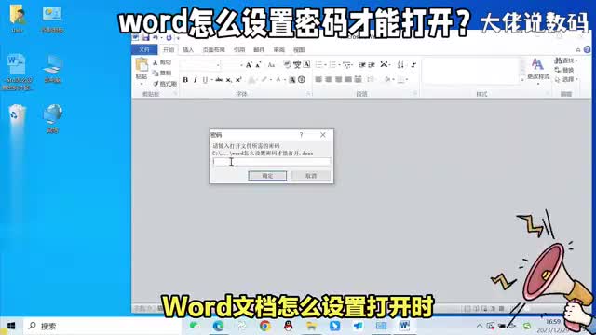Click the Windows taskbar search box
Image resolution: width=596 pixels, height=335 pixels.
point(102,326)
